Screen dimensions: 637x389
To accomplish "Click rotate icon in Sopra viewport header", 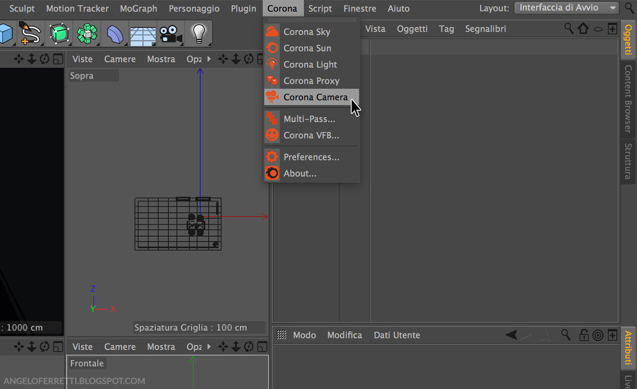I will click(249, 59).
